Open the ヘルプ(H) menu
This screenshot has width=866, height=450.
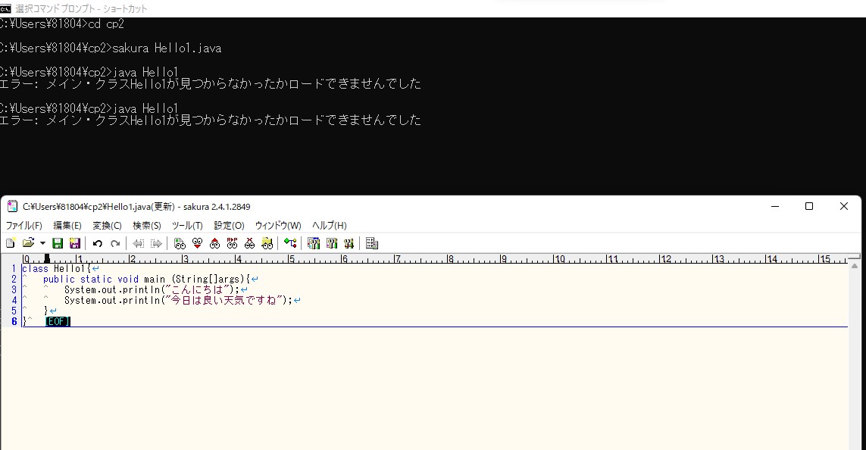pyautogui.click(x=329, y=225)
